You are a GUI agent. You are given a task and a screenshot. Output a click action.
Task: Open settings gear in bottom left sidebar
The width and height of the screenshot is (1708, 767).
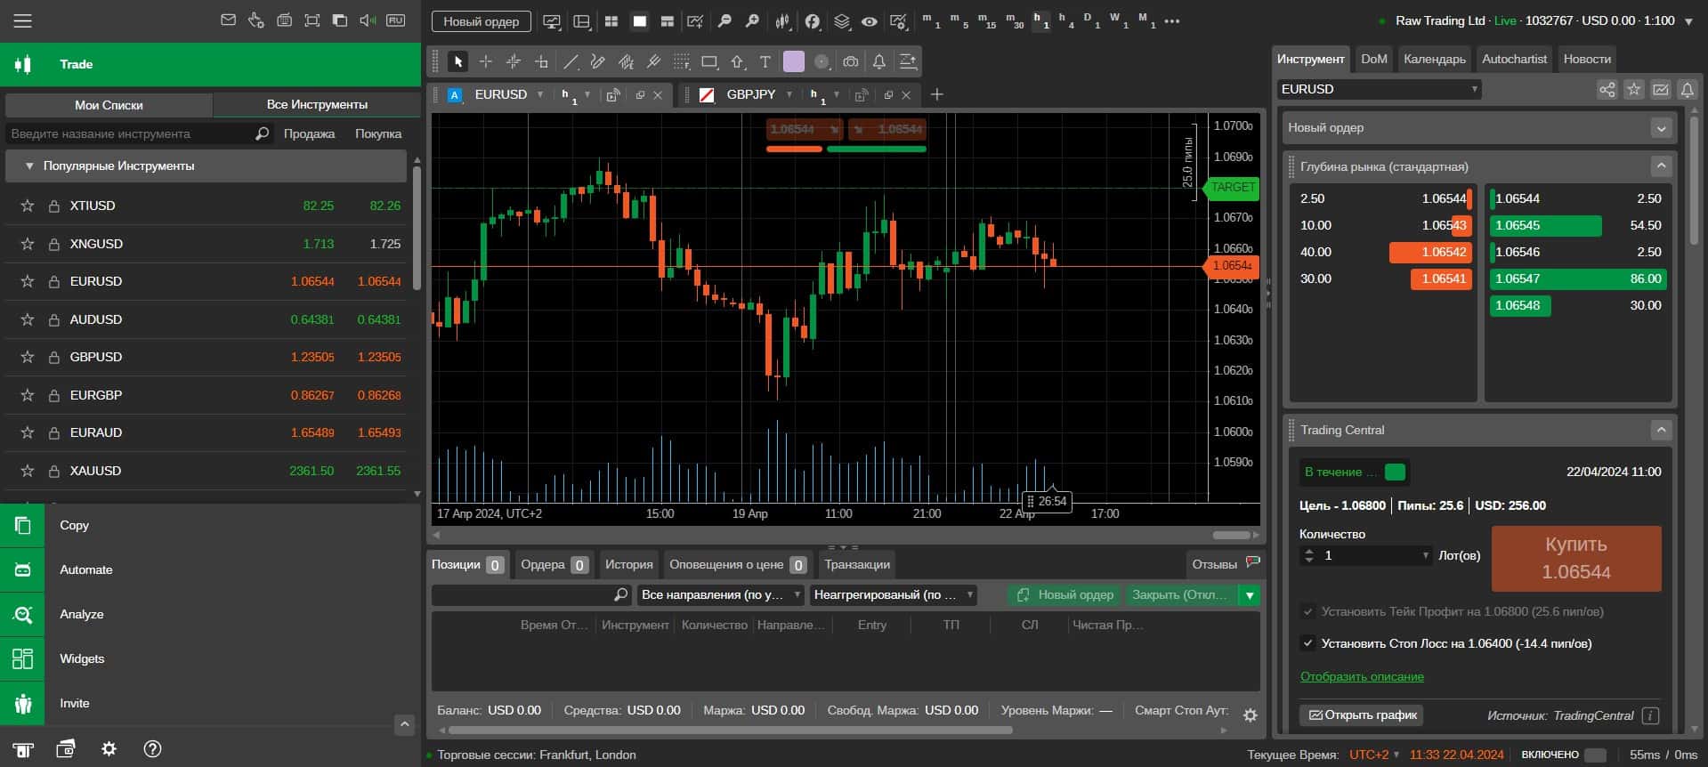(109, 748)
